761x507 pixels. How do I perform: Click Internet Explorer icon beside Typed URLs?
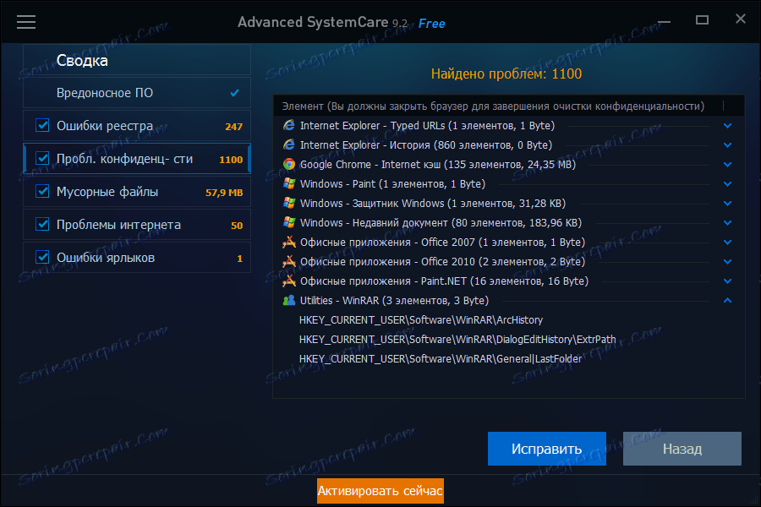289,126
